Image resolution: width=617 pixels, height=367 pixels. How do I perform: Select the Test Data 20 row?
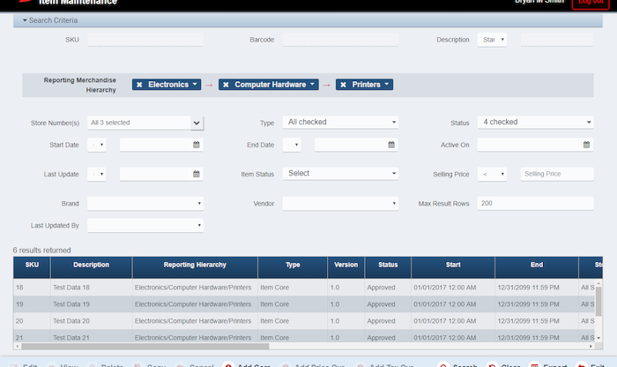[305, 321]
